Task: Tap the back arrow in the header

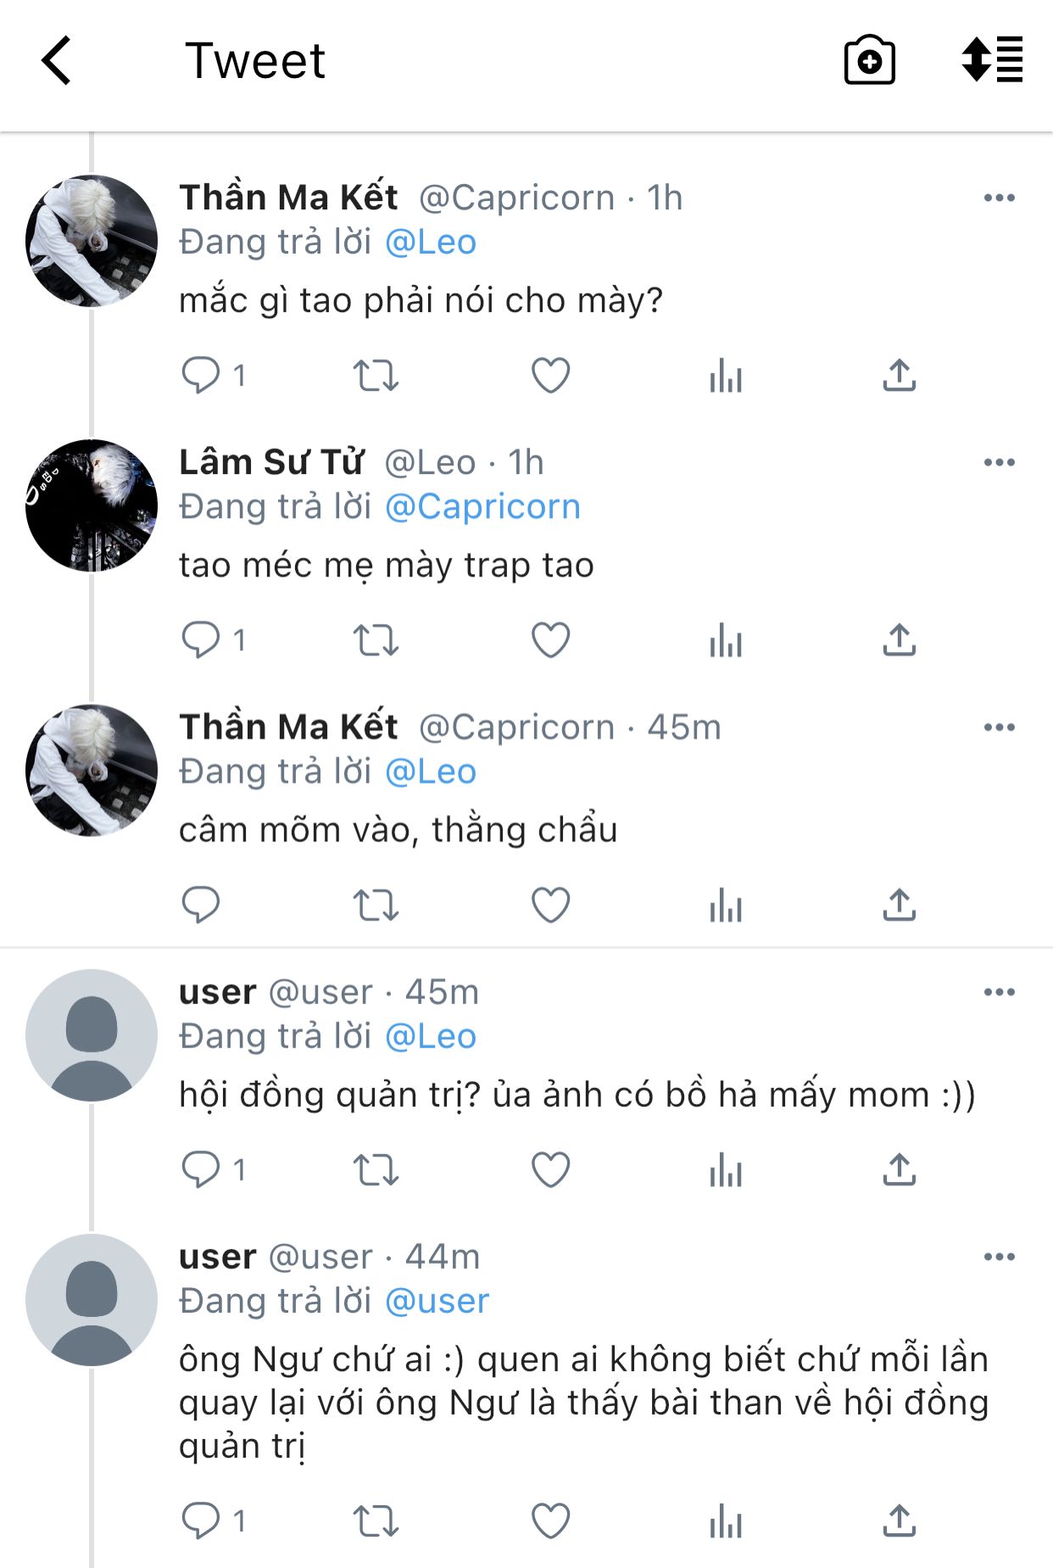Action: [57, 61]
